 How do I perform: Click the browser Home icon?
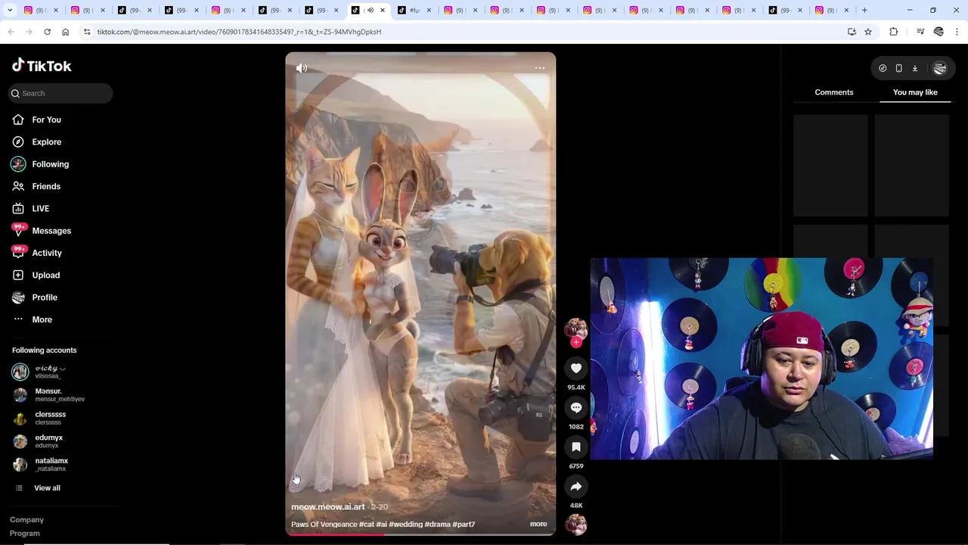(65, 32)
